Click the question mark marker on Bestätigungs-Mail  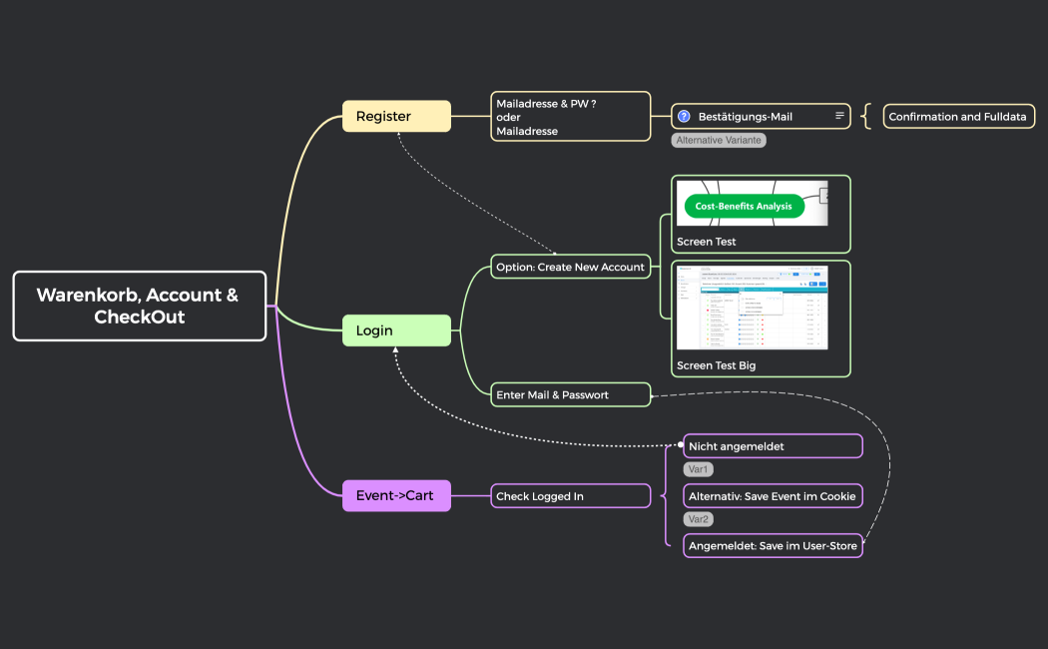684,117
